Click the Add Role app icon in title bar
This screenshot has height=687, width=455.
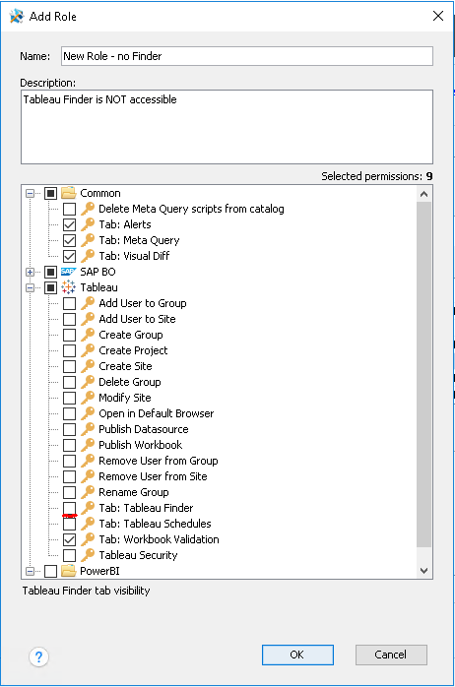click(x=17, y=16)
